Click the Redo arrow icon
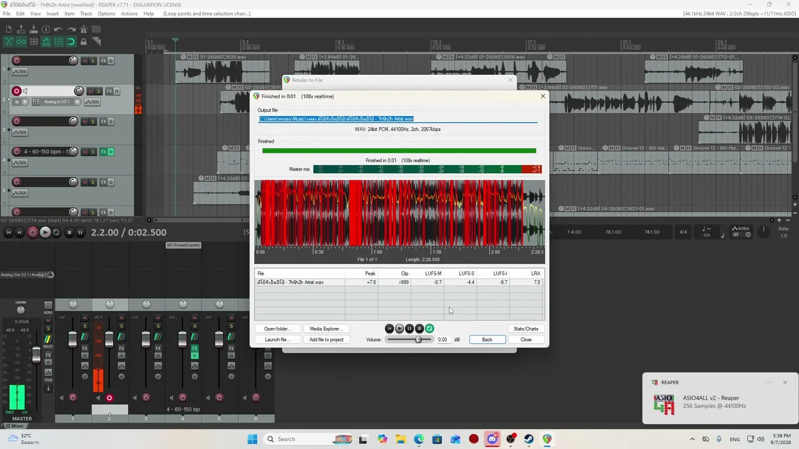The height and width of the screenshot is (449, 799). 71,29
